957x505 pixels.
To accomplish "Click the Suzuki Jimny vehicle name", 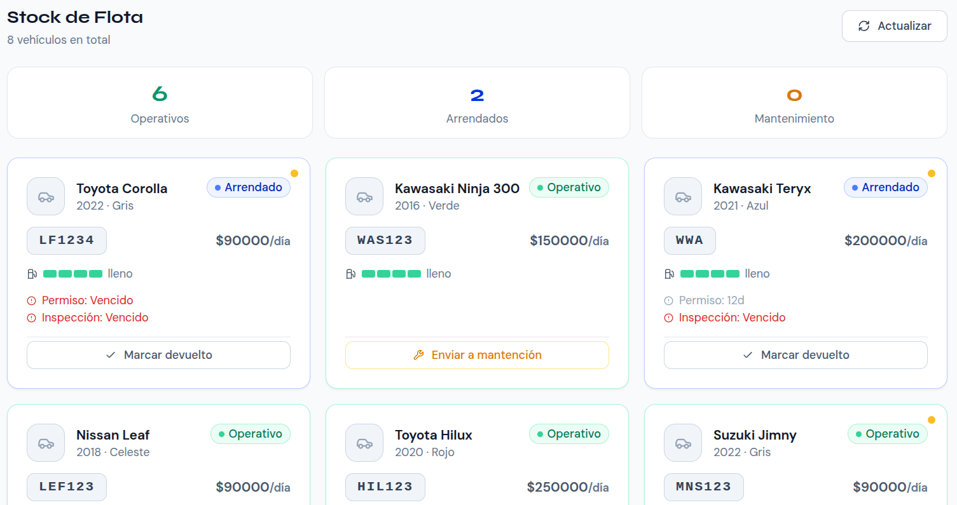I will pyautogui.click(x=755, y=435).
